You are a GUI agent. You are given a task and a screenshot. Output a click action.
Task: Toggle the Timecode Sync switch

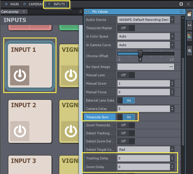pos(125,117)
